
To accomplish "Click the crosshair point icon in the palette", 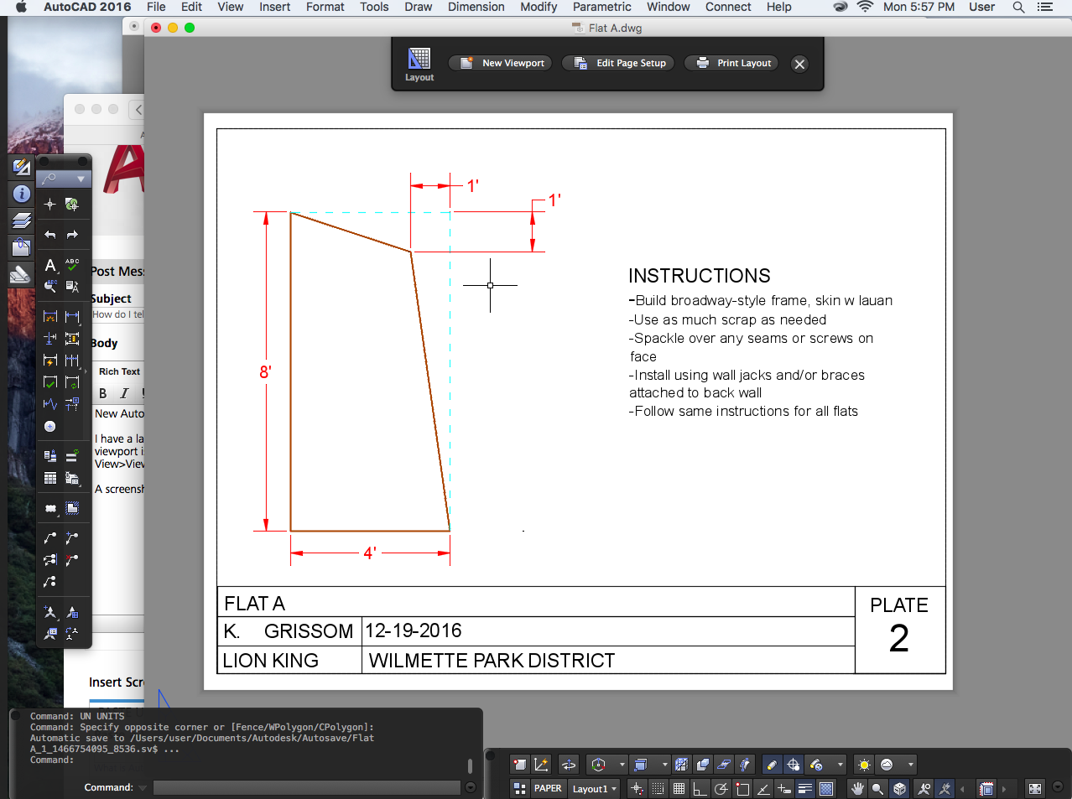I will pyautogui.click(x=50, y=204).
